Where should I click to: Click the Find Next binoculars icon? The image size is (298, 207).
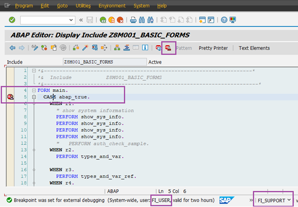click(150, 20)
